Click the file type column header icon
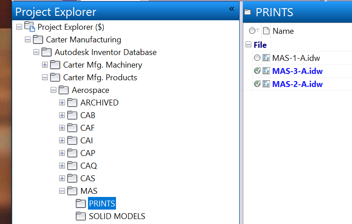 266,31
